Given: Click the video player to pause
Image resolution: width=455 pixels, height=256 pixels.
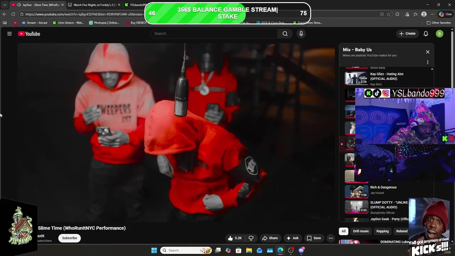Looking at the screenshot, I should [x=176, y=133].
